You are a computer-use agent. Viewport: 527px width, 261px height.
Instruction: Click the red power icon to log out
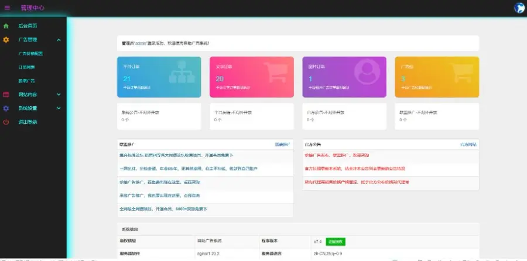pyautogui.click(x=6, y=122)
